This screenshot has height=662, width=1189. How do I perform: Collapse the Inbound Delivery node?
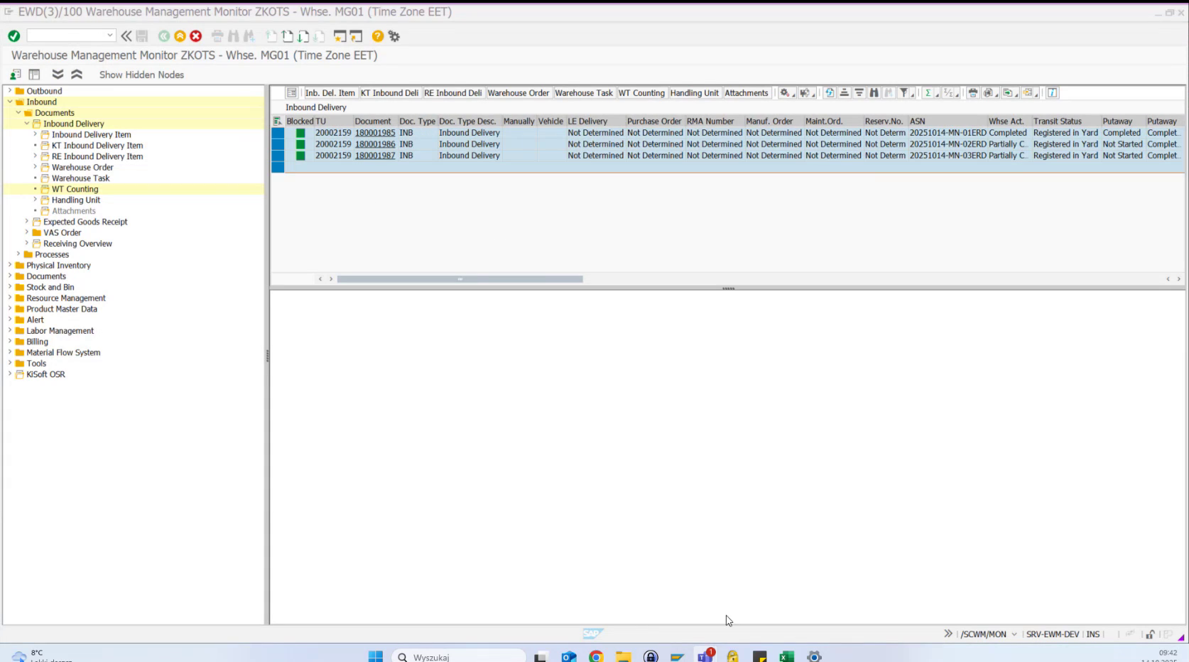26,123
